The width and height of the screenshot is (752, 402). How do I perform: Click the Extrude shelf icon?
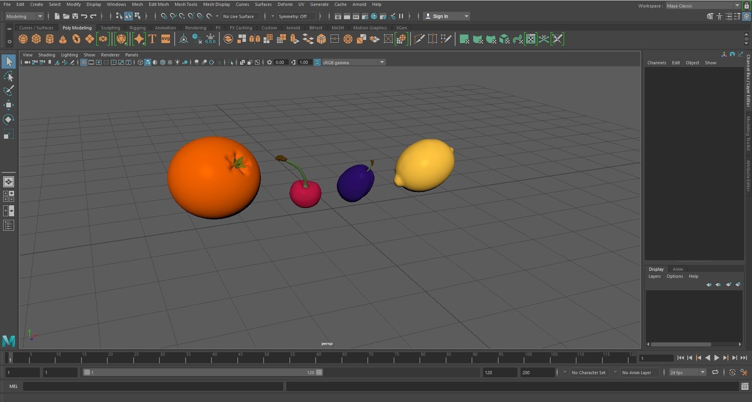click(x=295, y=39)
